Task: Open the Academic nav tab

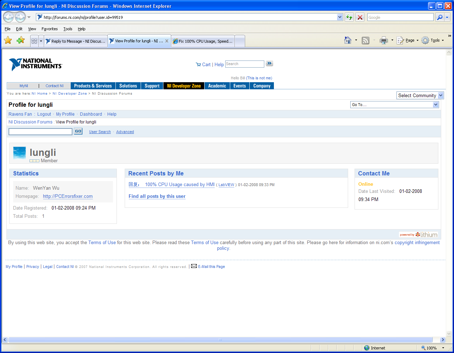Action: click(217, 86)
